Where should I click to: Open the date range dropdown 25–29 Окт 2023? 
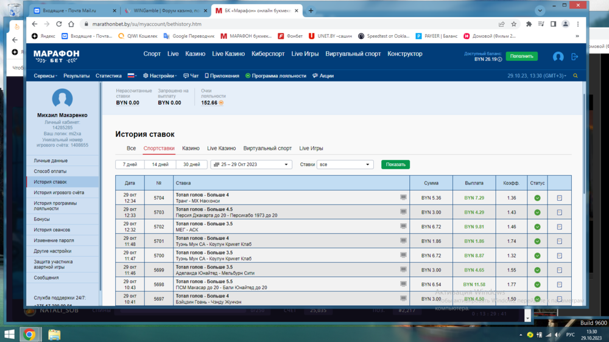coord(251,164)
